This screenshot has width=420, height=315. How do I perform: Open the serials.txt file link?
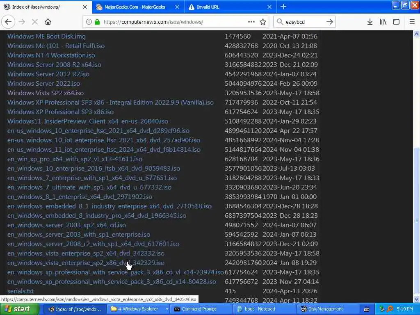coord(21,291)
